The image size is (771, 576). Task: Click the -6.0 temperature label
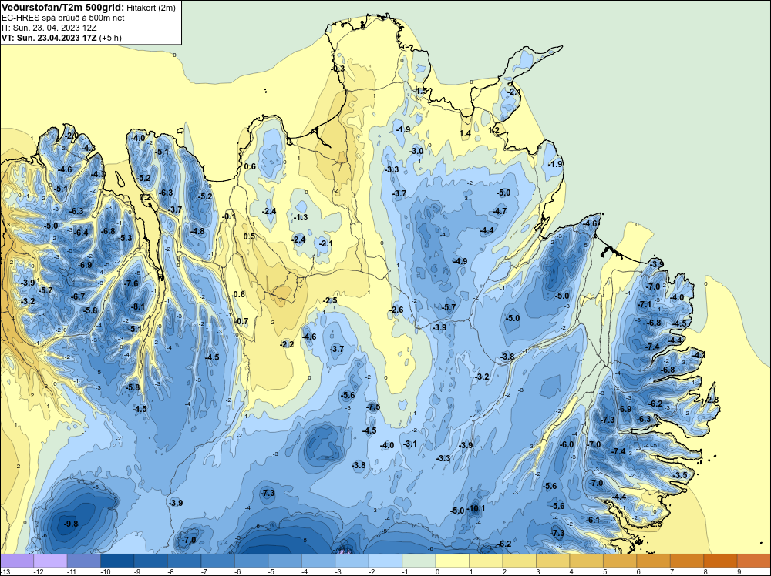567,444
